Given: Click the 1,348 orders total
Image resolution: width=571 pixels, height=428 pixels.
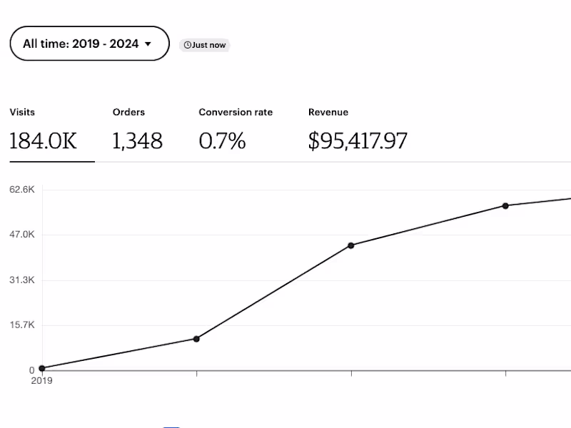Looking at the screenshot, I should pos(137,141).
